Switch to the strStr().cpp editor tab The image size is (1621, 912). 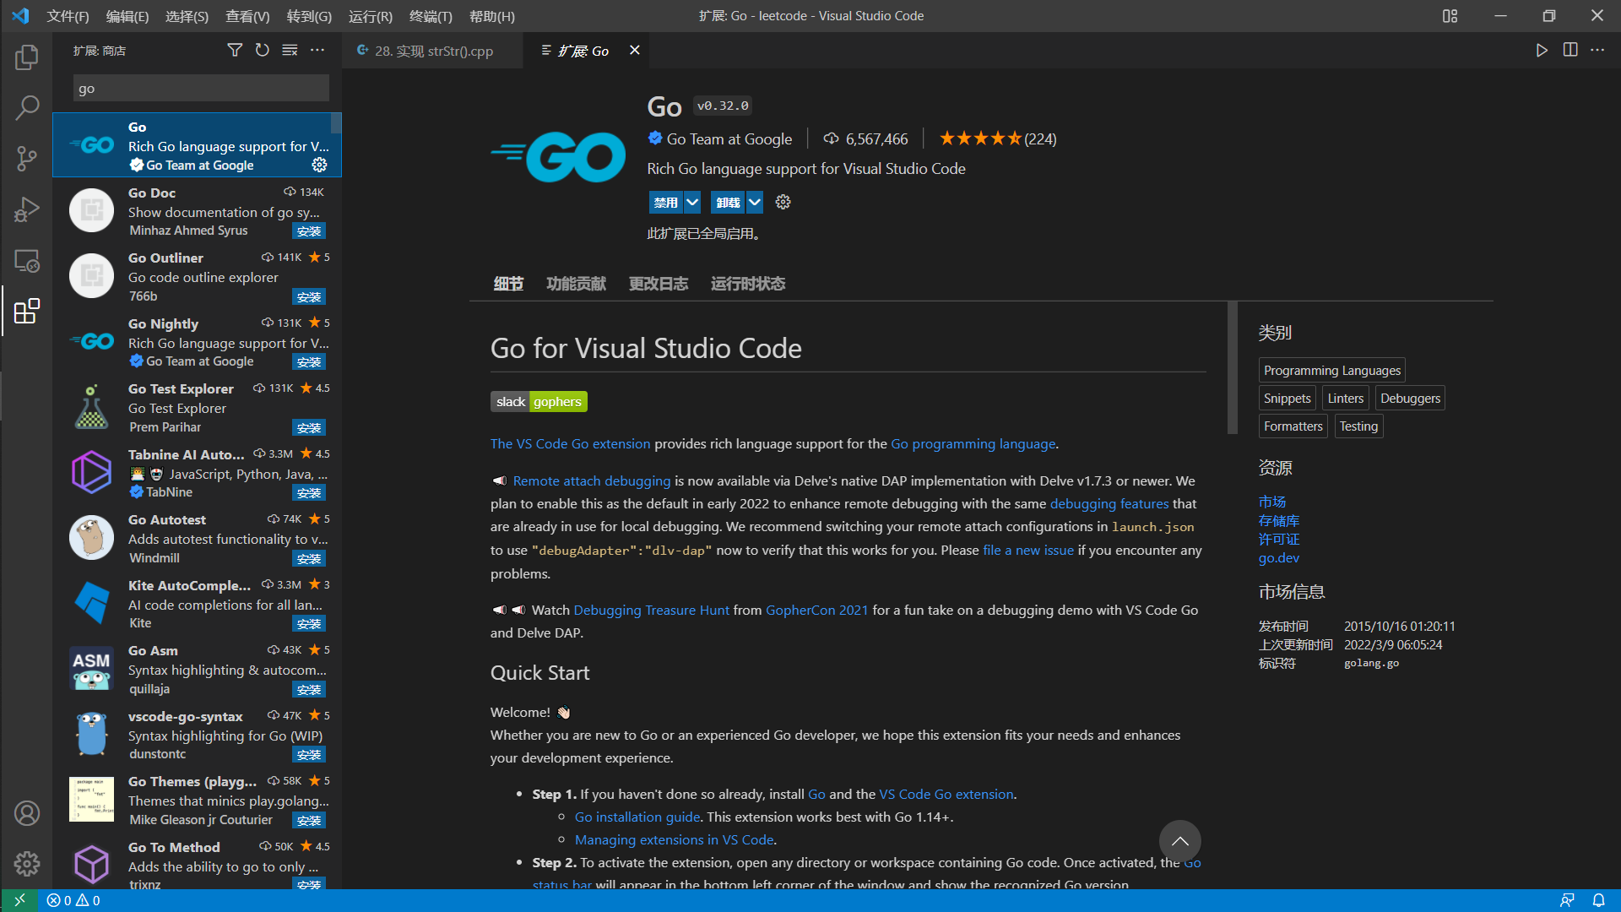(433, 51)
